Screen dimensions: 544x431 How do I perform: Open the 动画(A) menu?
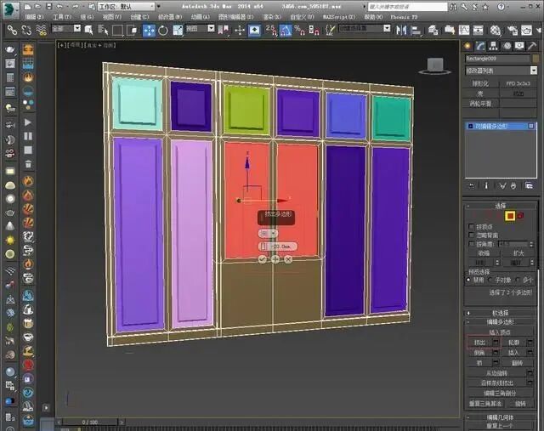(201, 17)
